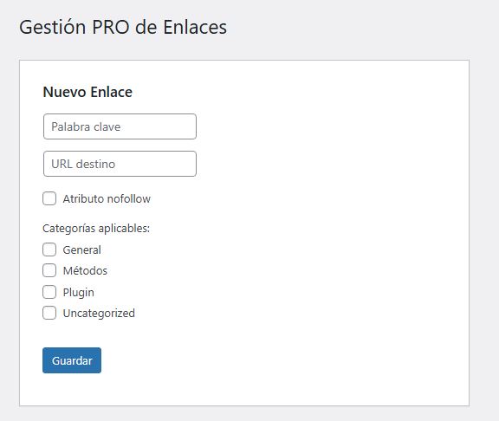
Task: Click the Atributo nofollow text label
Action: tap(107, 199)
